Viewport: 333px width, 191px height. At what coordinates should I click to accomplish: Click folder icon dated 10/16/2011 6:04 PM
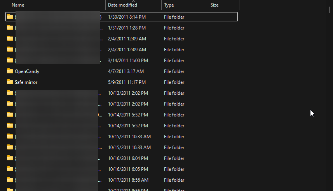coord(10,158)
